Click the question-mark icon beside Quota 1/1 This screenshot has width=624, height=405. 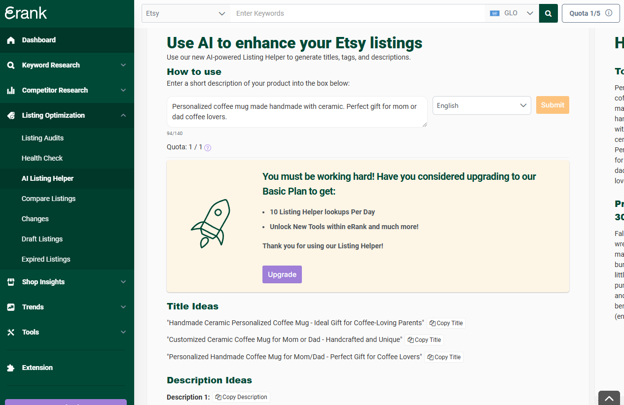tap(207, 147)
